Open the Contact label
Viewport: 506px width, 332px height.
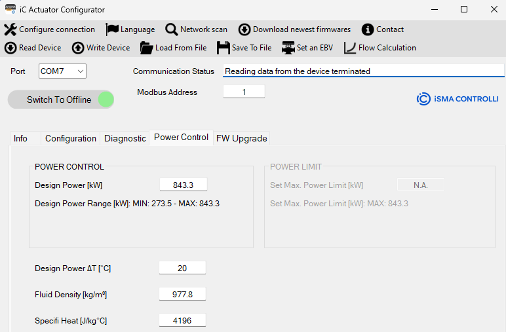point(390,29)
